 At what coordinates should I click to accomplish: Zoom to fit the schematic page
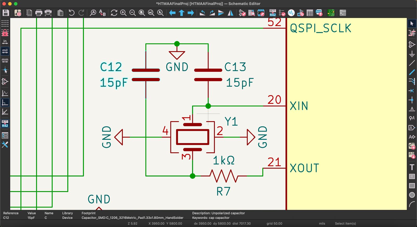point(142,13)
